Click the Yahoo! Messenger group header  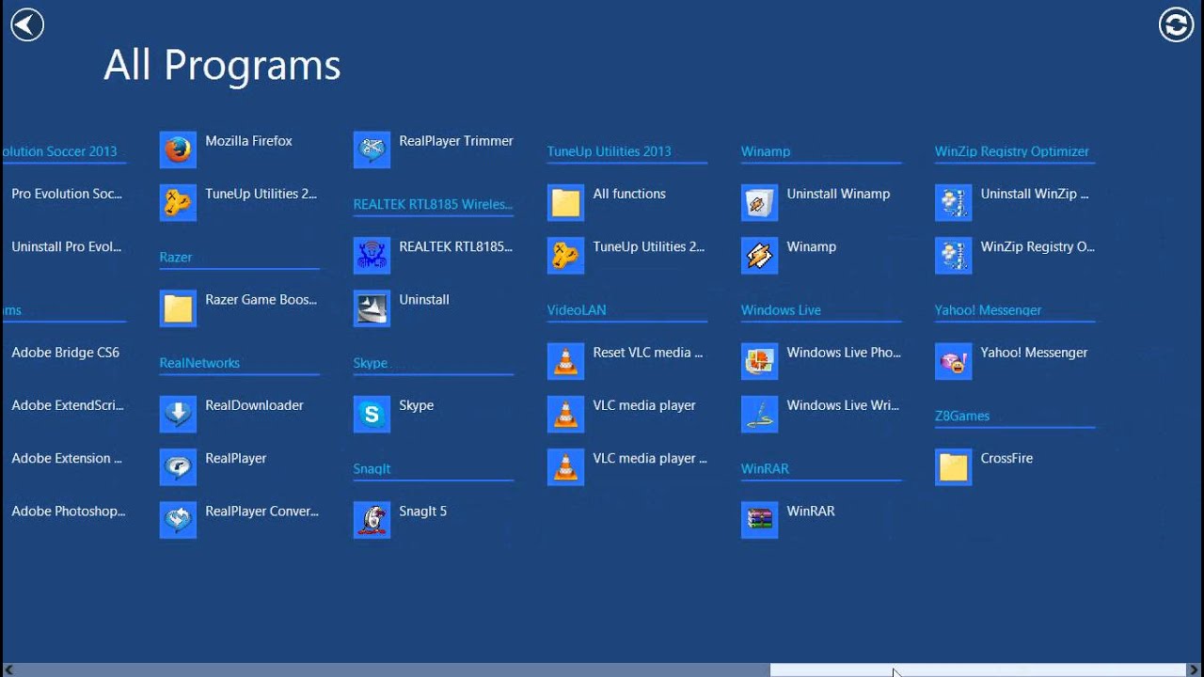(x=988, y=309)
